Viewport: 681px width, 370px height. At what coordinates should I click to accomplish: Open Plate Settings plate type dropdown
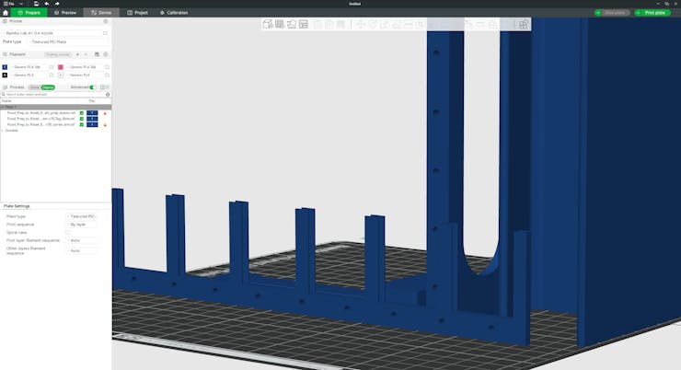tap(81, 216)
